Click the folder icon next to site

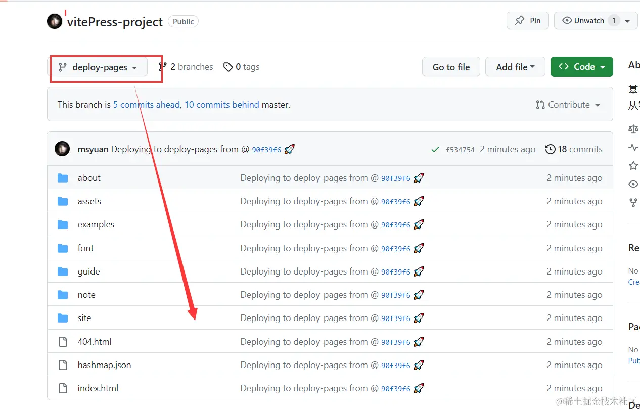click(x=63, y=318)
